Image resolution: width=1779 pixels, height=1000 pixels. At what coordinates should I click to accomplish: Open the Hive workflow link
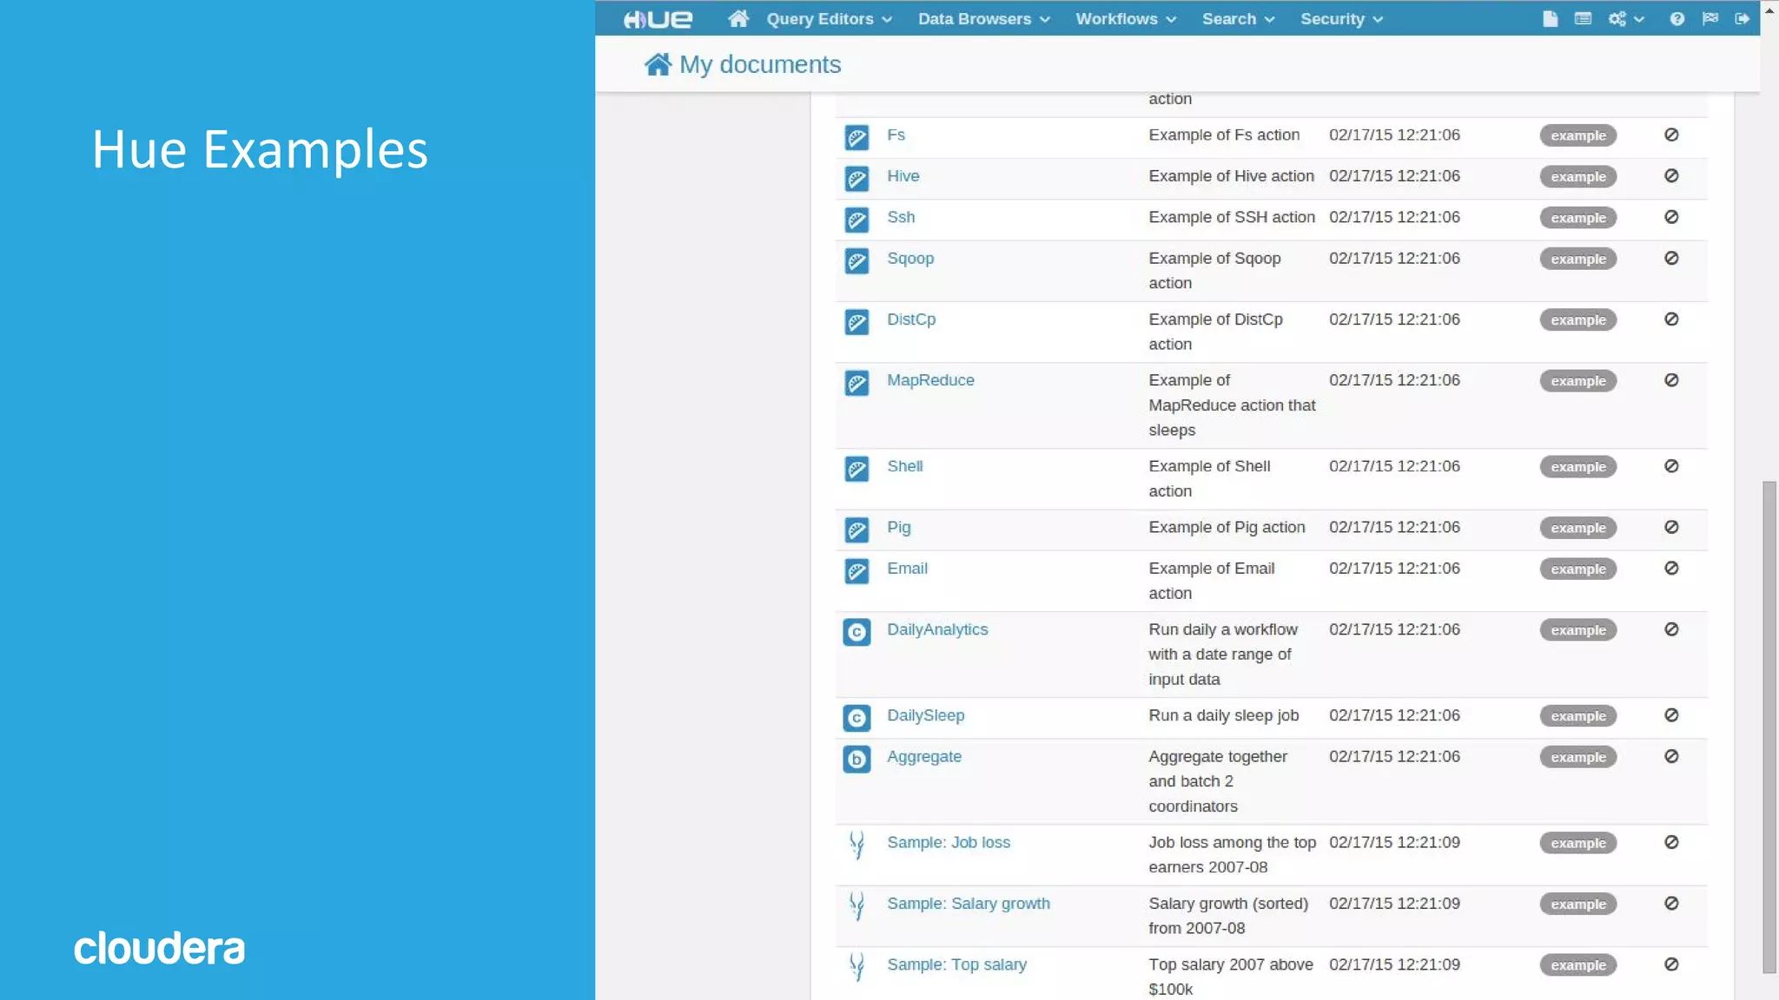pos(903,175)
